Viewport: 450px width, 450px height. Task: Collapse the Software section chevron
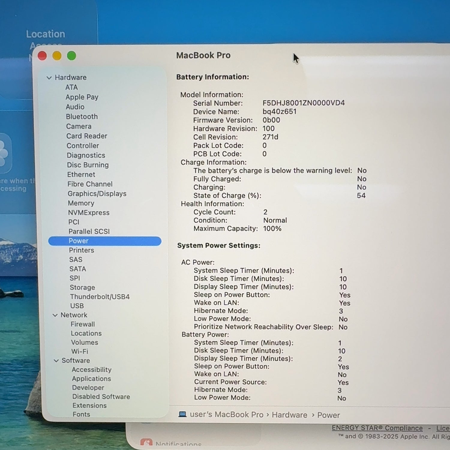(x=56, y=361)
